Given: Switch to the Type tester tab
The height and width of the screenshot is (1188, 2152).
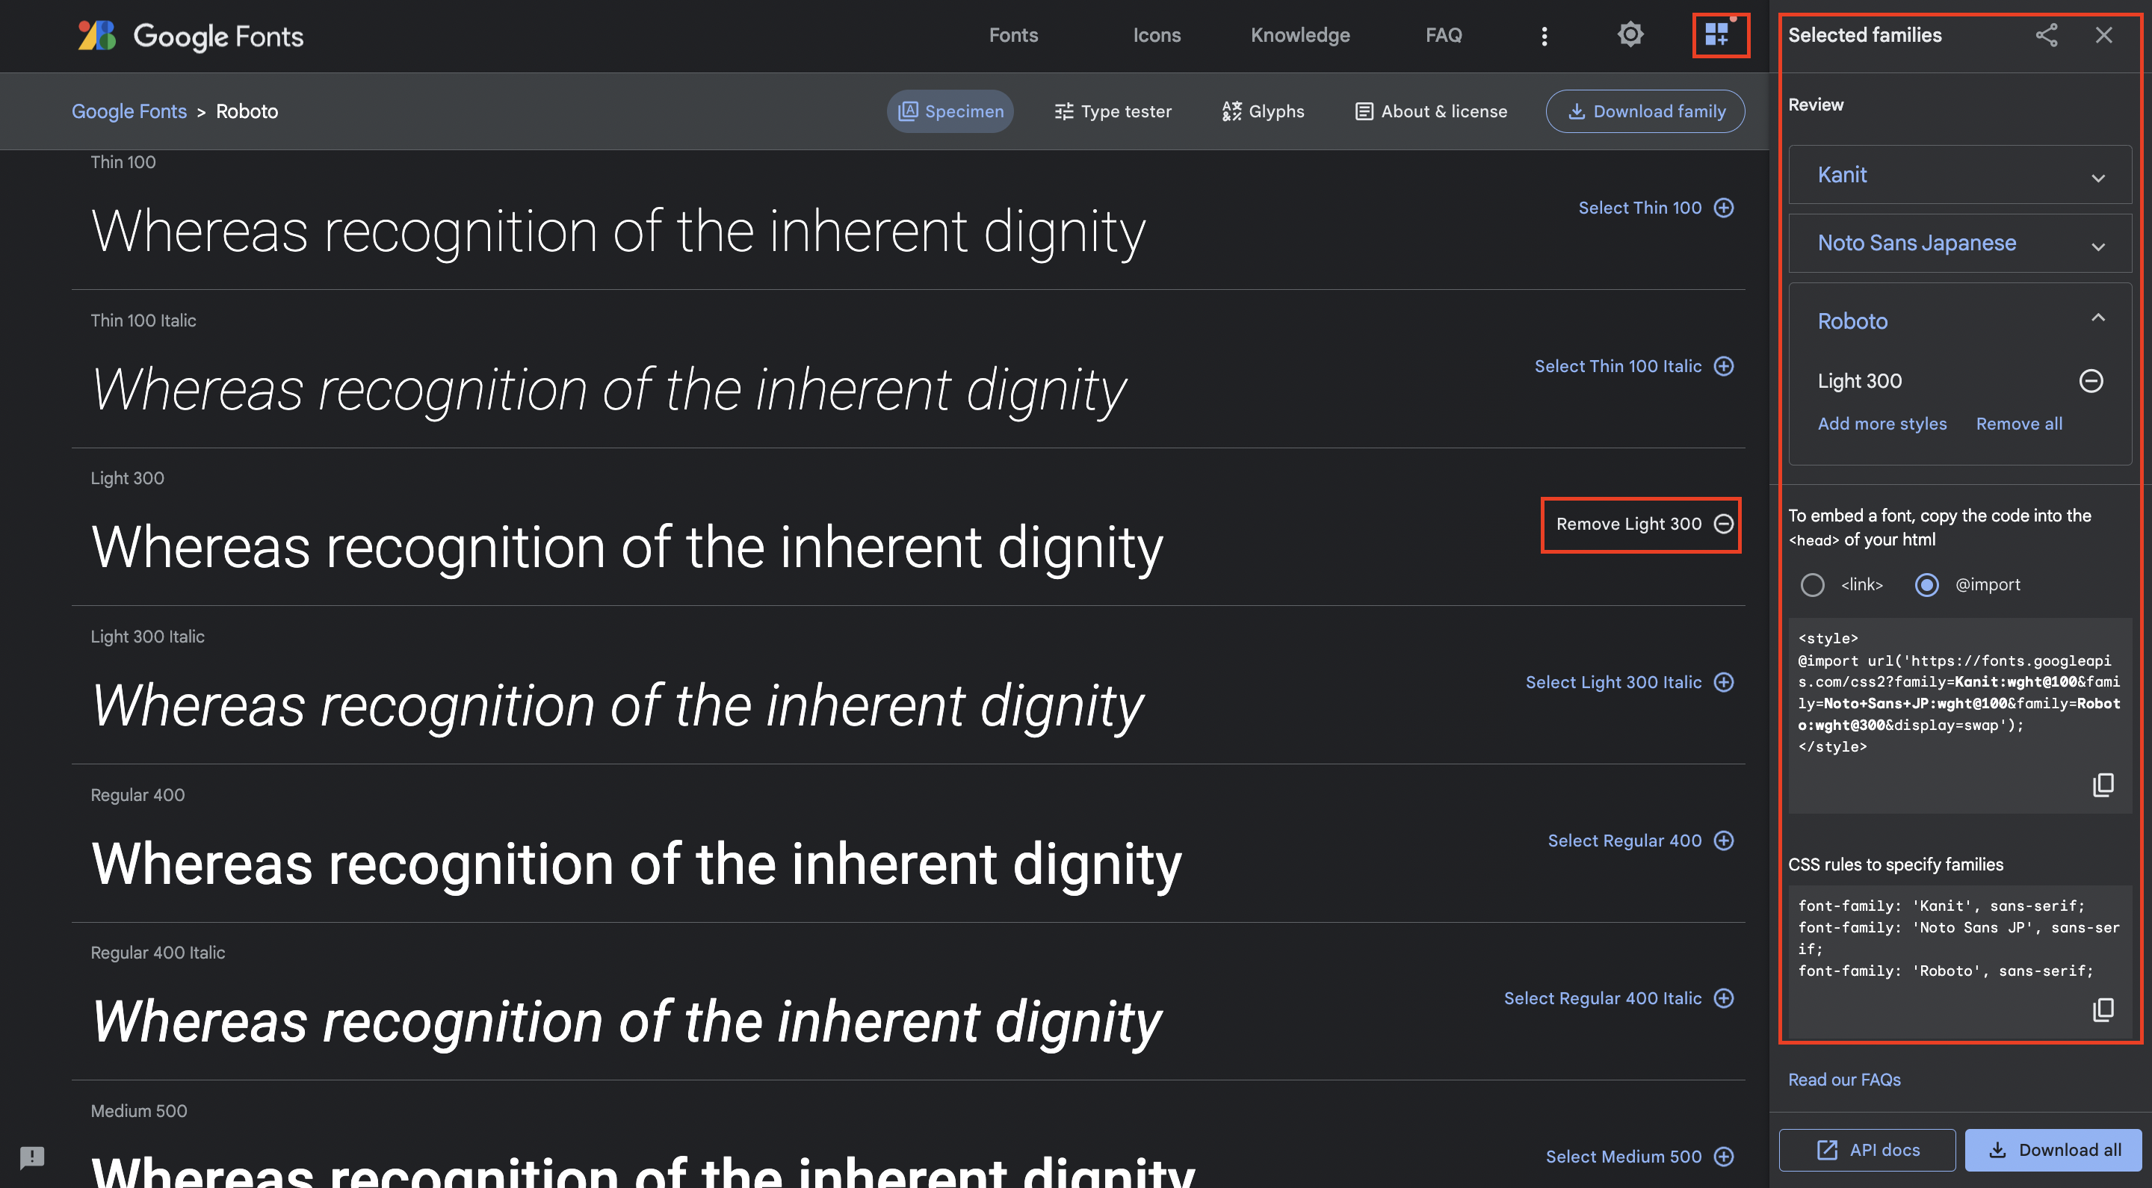Looking at the screenshot, I should (1113, 111).
